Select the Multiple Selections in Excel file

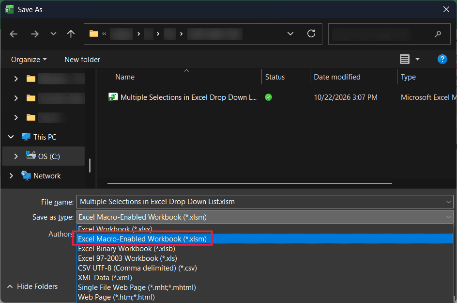189,97
